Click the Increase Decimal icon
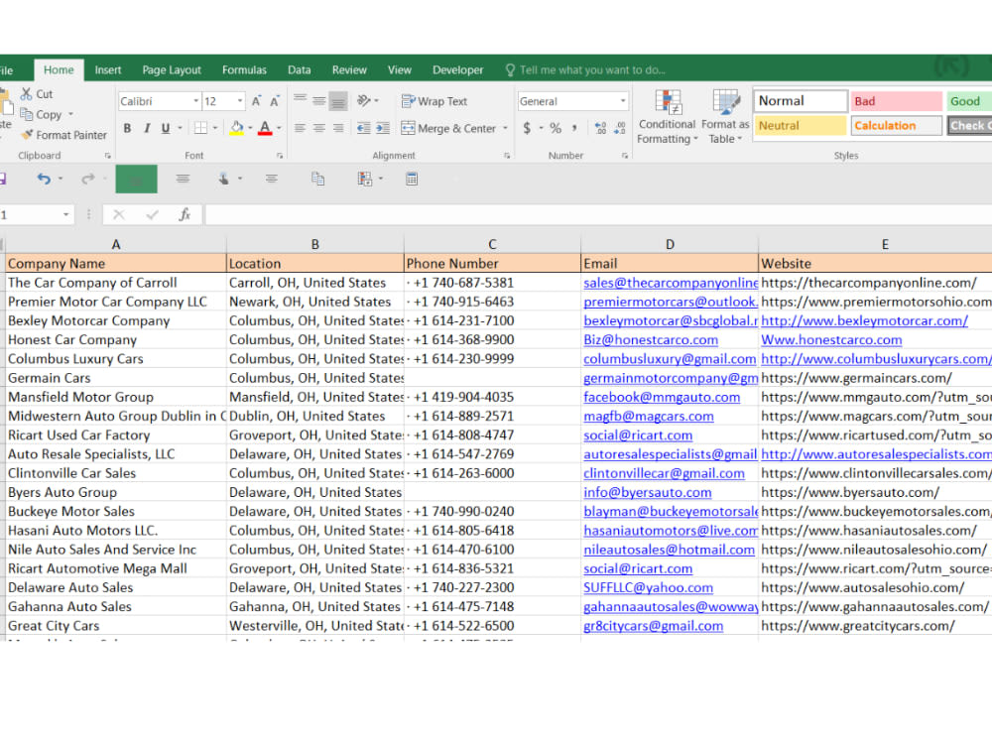Image resolution: width=992 pixels, height=744 pixels. pyautogui.click(x=600, y=128)
